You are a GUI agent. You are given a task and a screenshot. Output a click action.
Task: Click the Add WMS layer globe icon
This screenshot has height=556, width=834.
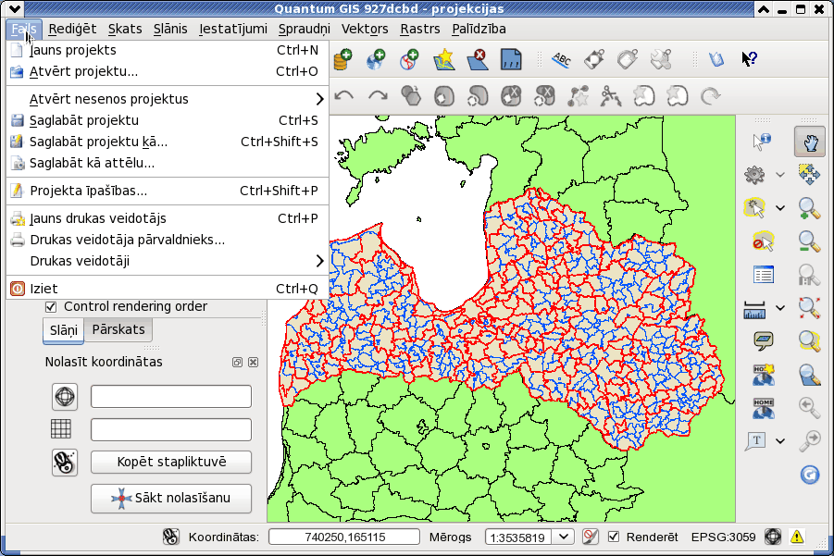(x=376, y=59)
